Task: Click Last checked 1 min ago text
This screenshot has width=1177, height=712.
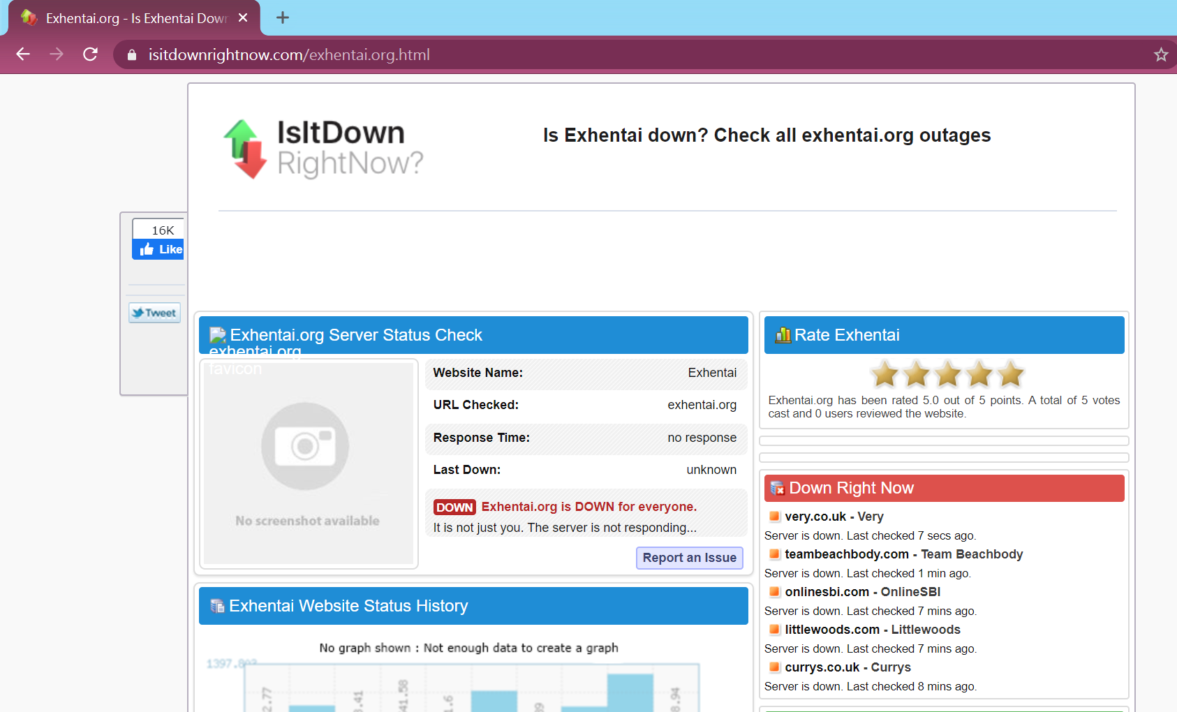Action: [908, 573]
